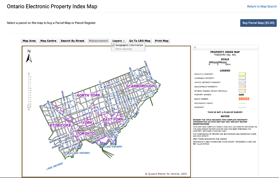Click the north arrow compass icon
This screenshot has width=279, height=178.
tap(29, 56)
